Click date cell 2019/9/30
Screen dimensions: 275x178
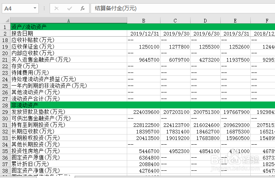[175, 33]
